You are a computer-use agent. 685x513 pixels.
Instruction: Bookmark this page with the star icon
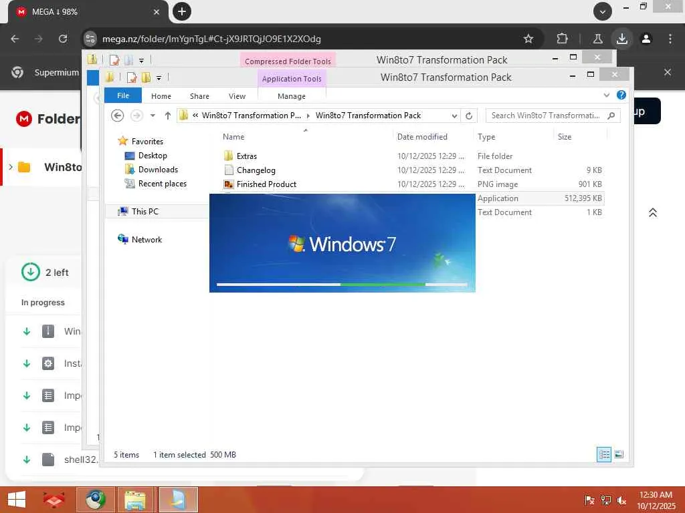tap(528, 39)
